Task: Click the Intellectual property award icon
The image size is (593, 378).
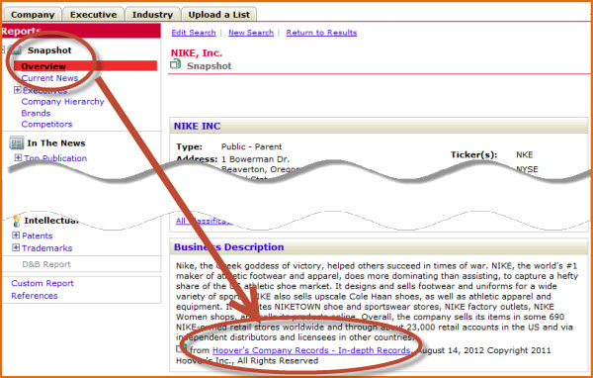Action: [16, 221]
